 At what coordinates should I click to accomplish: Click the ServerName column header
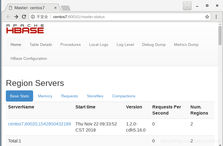point(21,107)
